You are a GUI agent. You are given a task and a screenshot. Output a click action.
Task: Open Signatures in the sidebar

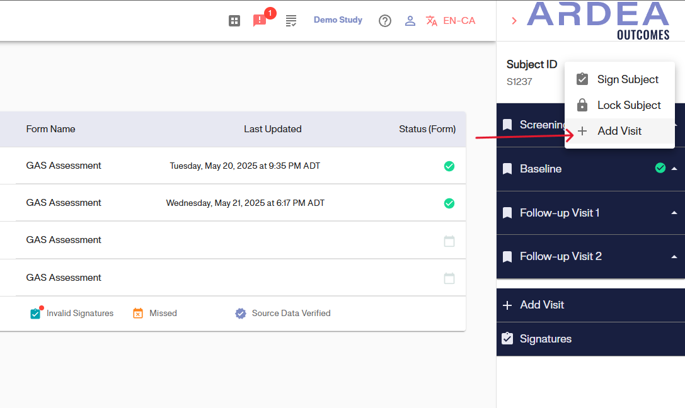pyautogui.click(x=545, y=339)
